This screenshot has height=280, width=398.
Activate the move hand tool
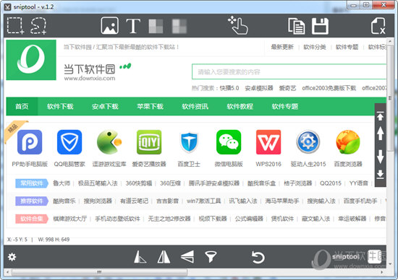pos(238,25)
